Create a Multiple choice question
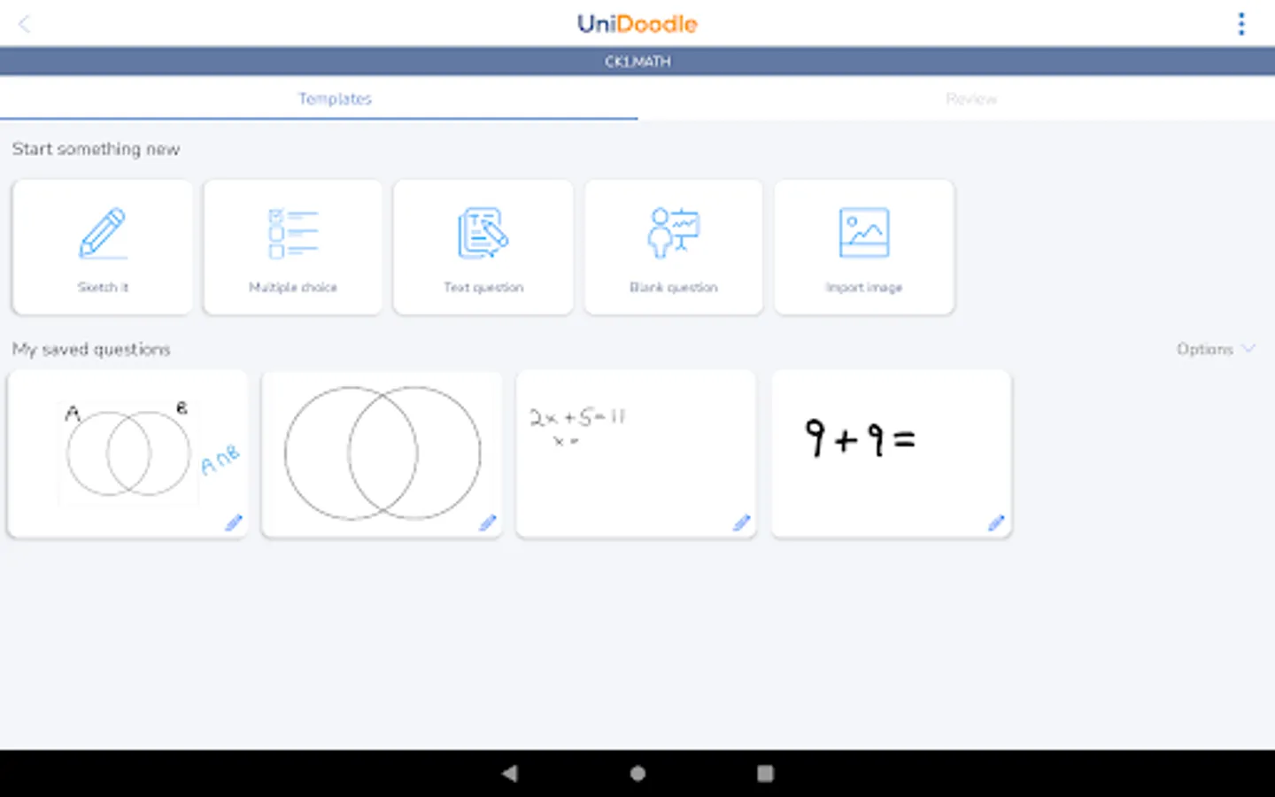This screenshot has width=1275, height=797. pos(293,247)
